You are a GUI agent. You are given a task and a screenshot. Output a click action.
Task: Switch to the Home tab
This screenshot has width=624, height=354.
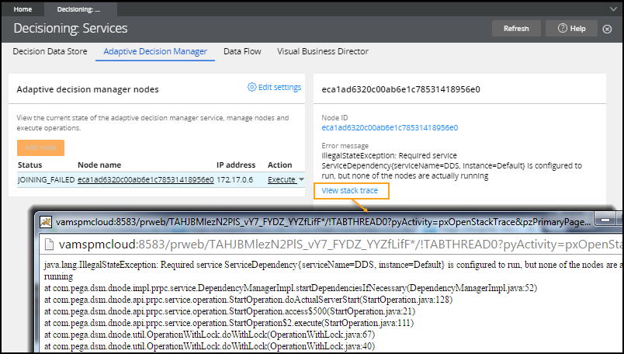point(23,9)
